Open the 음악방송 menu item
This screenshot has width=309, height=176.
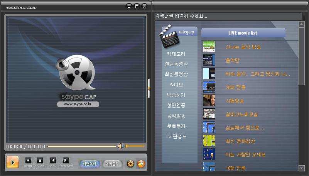click(176, 116)
